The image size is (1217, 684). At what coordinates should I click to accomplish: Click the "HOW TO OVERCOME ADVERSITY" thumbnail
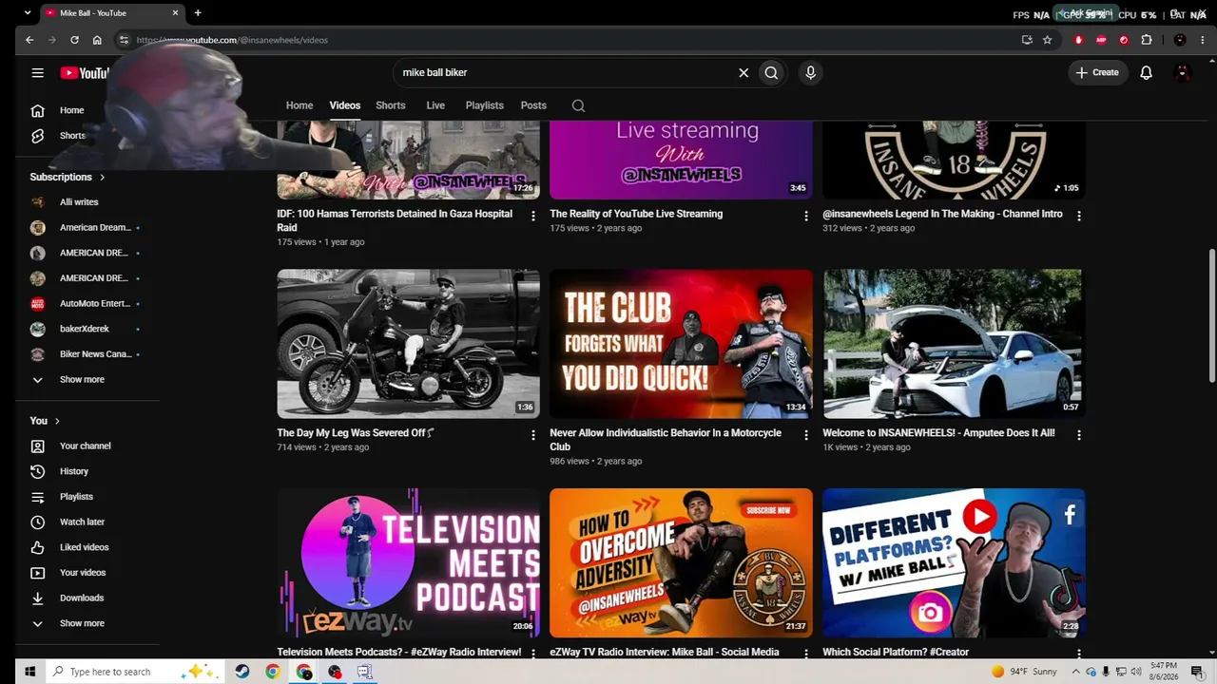[x=681, y=562]
